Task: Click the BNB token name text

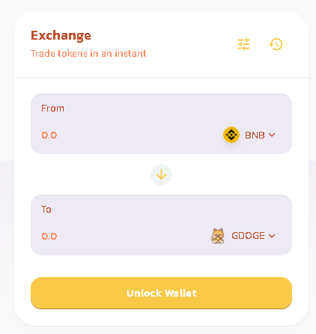Action: [255, 135]
